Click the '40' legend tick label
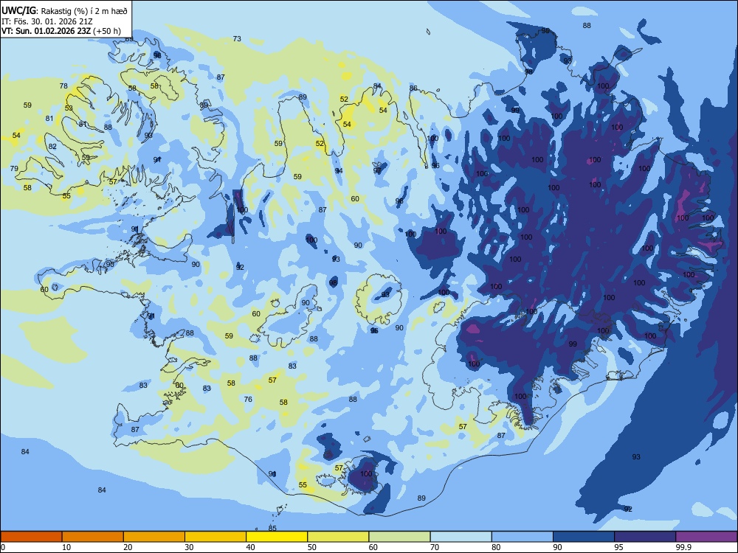Screen dimensions: 738x553 click(x=251, y=547)
